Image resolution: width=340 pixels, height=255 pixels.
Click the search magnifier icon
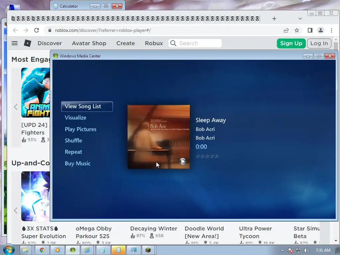(173, 43)
